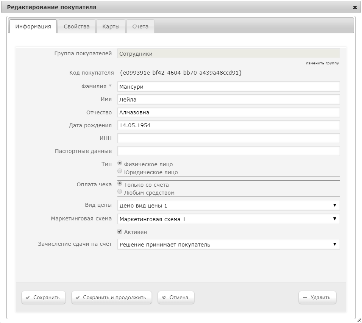Image resolution: width=362 pixels, height=323 pixels.
Task: Choose Юридическое лицо customer type
Action: click(x=120, y=171)
